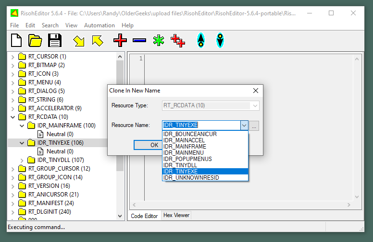Select RT_STRING (6) tree item
Screen dimensions: 373x242
point(46,100)
